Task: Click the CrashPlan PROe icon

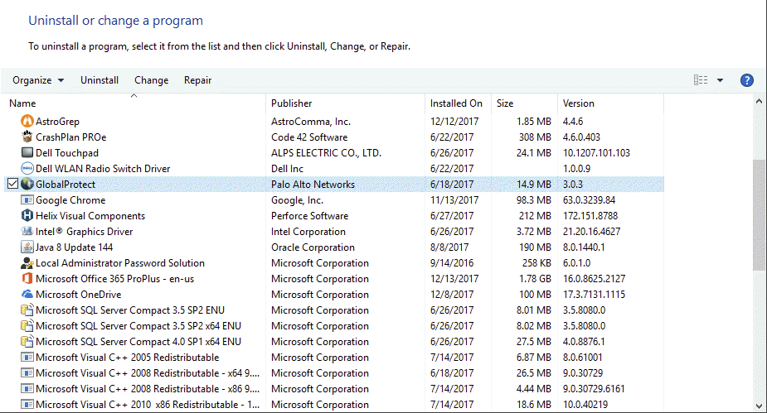Action: pos(27,137)
